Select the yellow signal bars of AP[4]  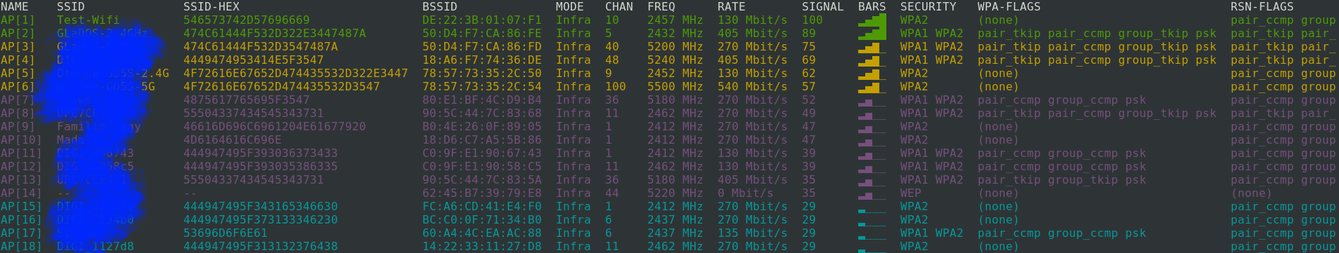point(872,60)
